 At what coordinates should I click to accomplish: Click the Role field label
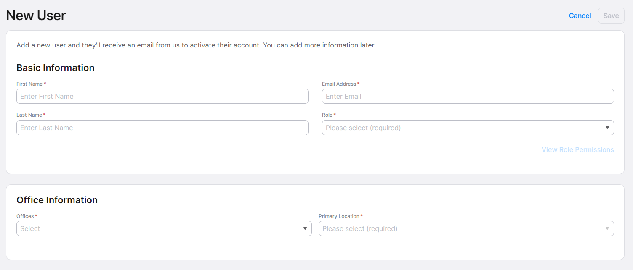327,115
